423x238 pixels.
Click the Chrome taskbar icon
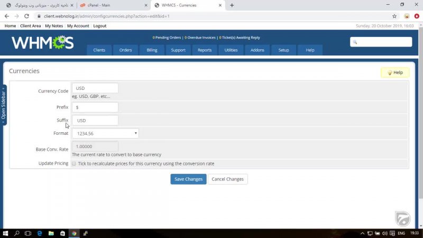pyautogui.click(x=74, y=233)
